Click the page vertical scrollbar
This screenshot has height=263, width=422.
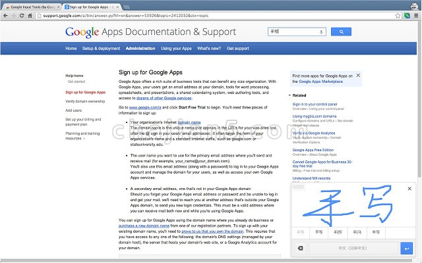coord(419,99)
